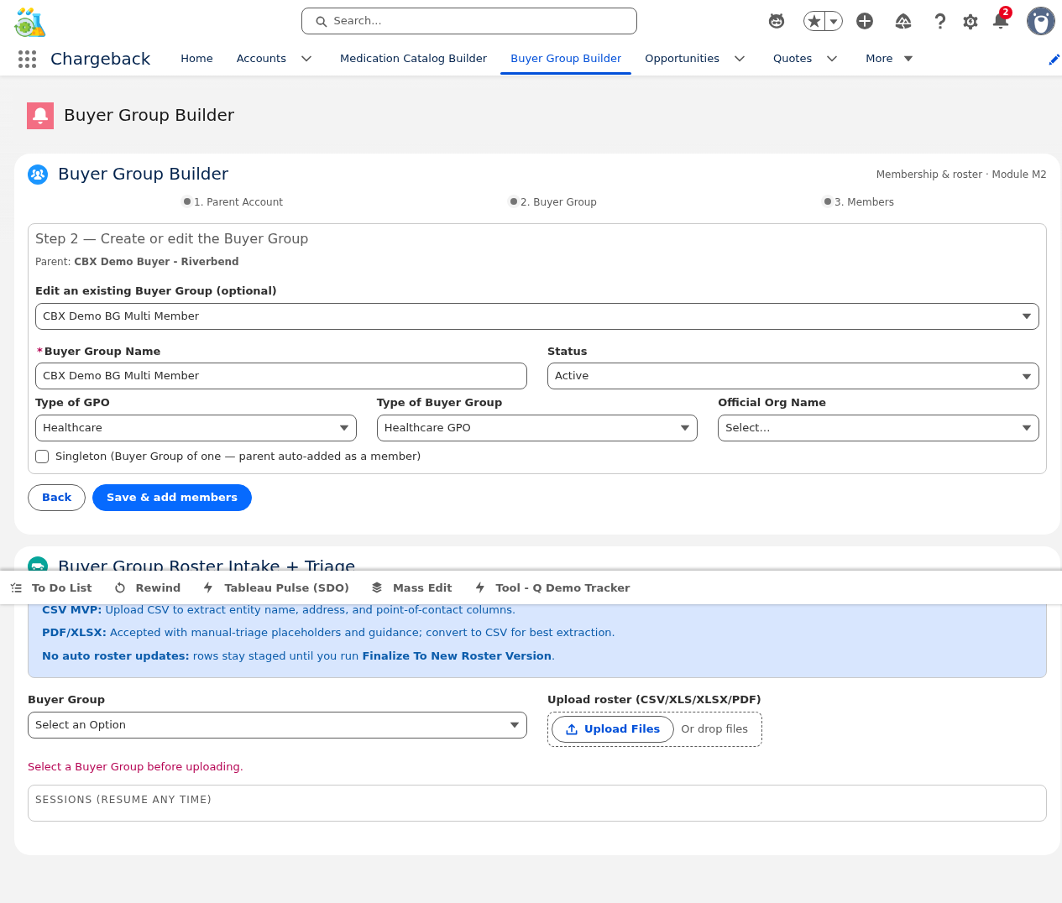Click the search magnifier icon
This screenshot has height=903, width=1062.
point(321,21)
